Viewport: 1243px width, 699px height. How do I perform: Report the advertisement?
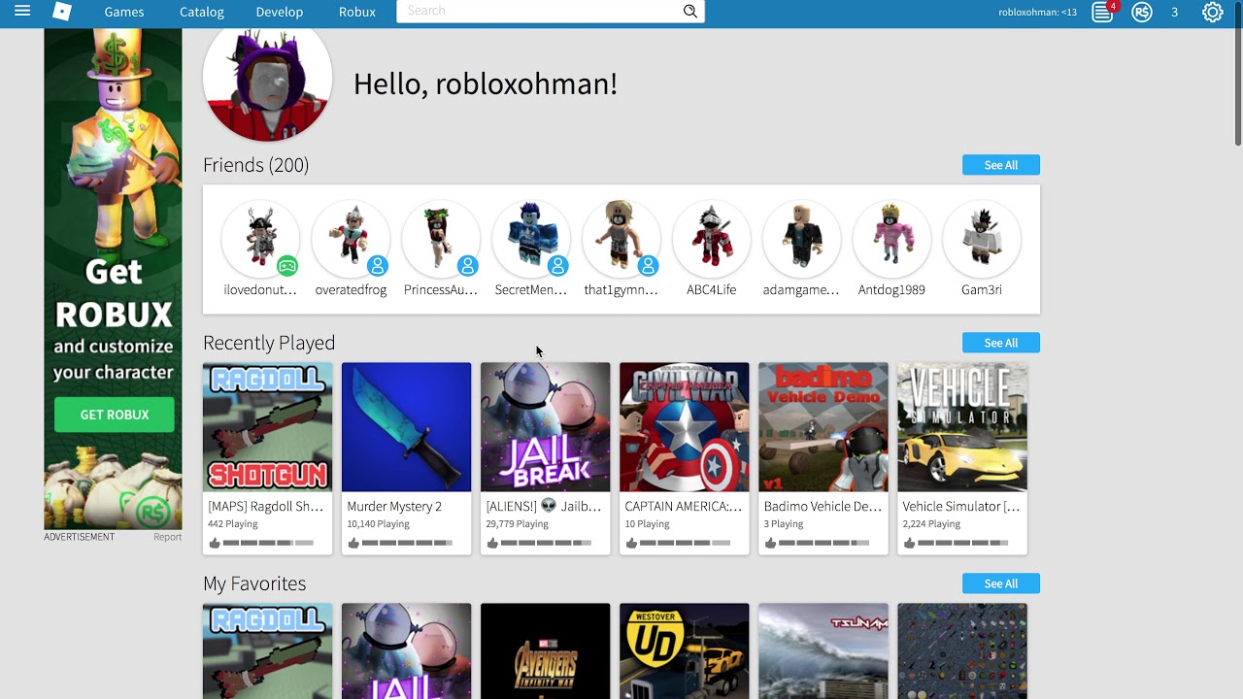167,537
